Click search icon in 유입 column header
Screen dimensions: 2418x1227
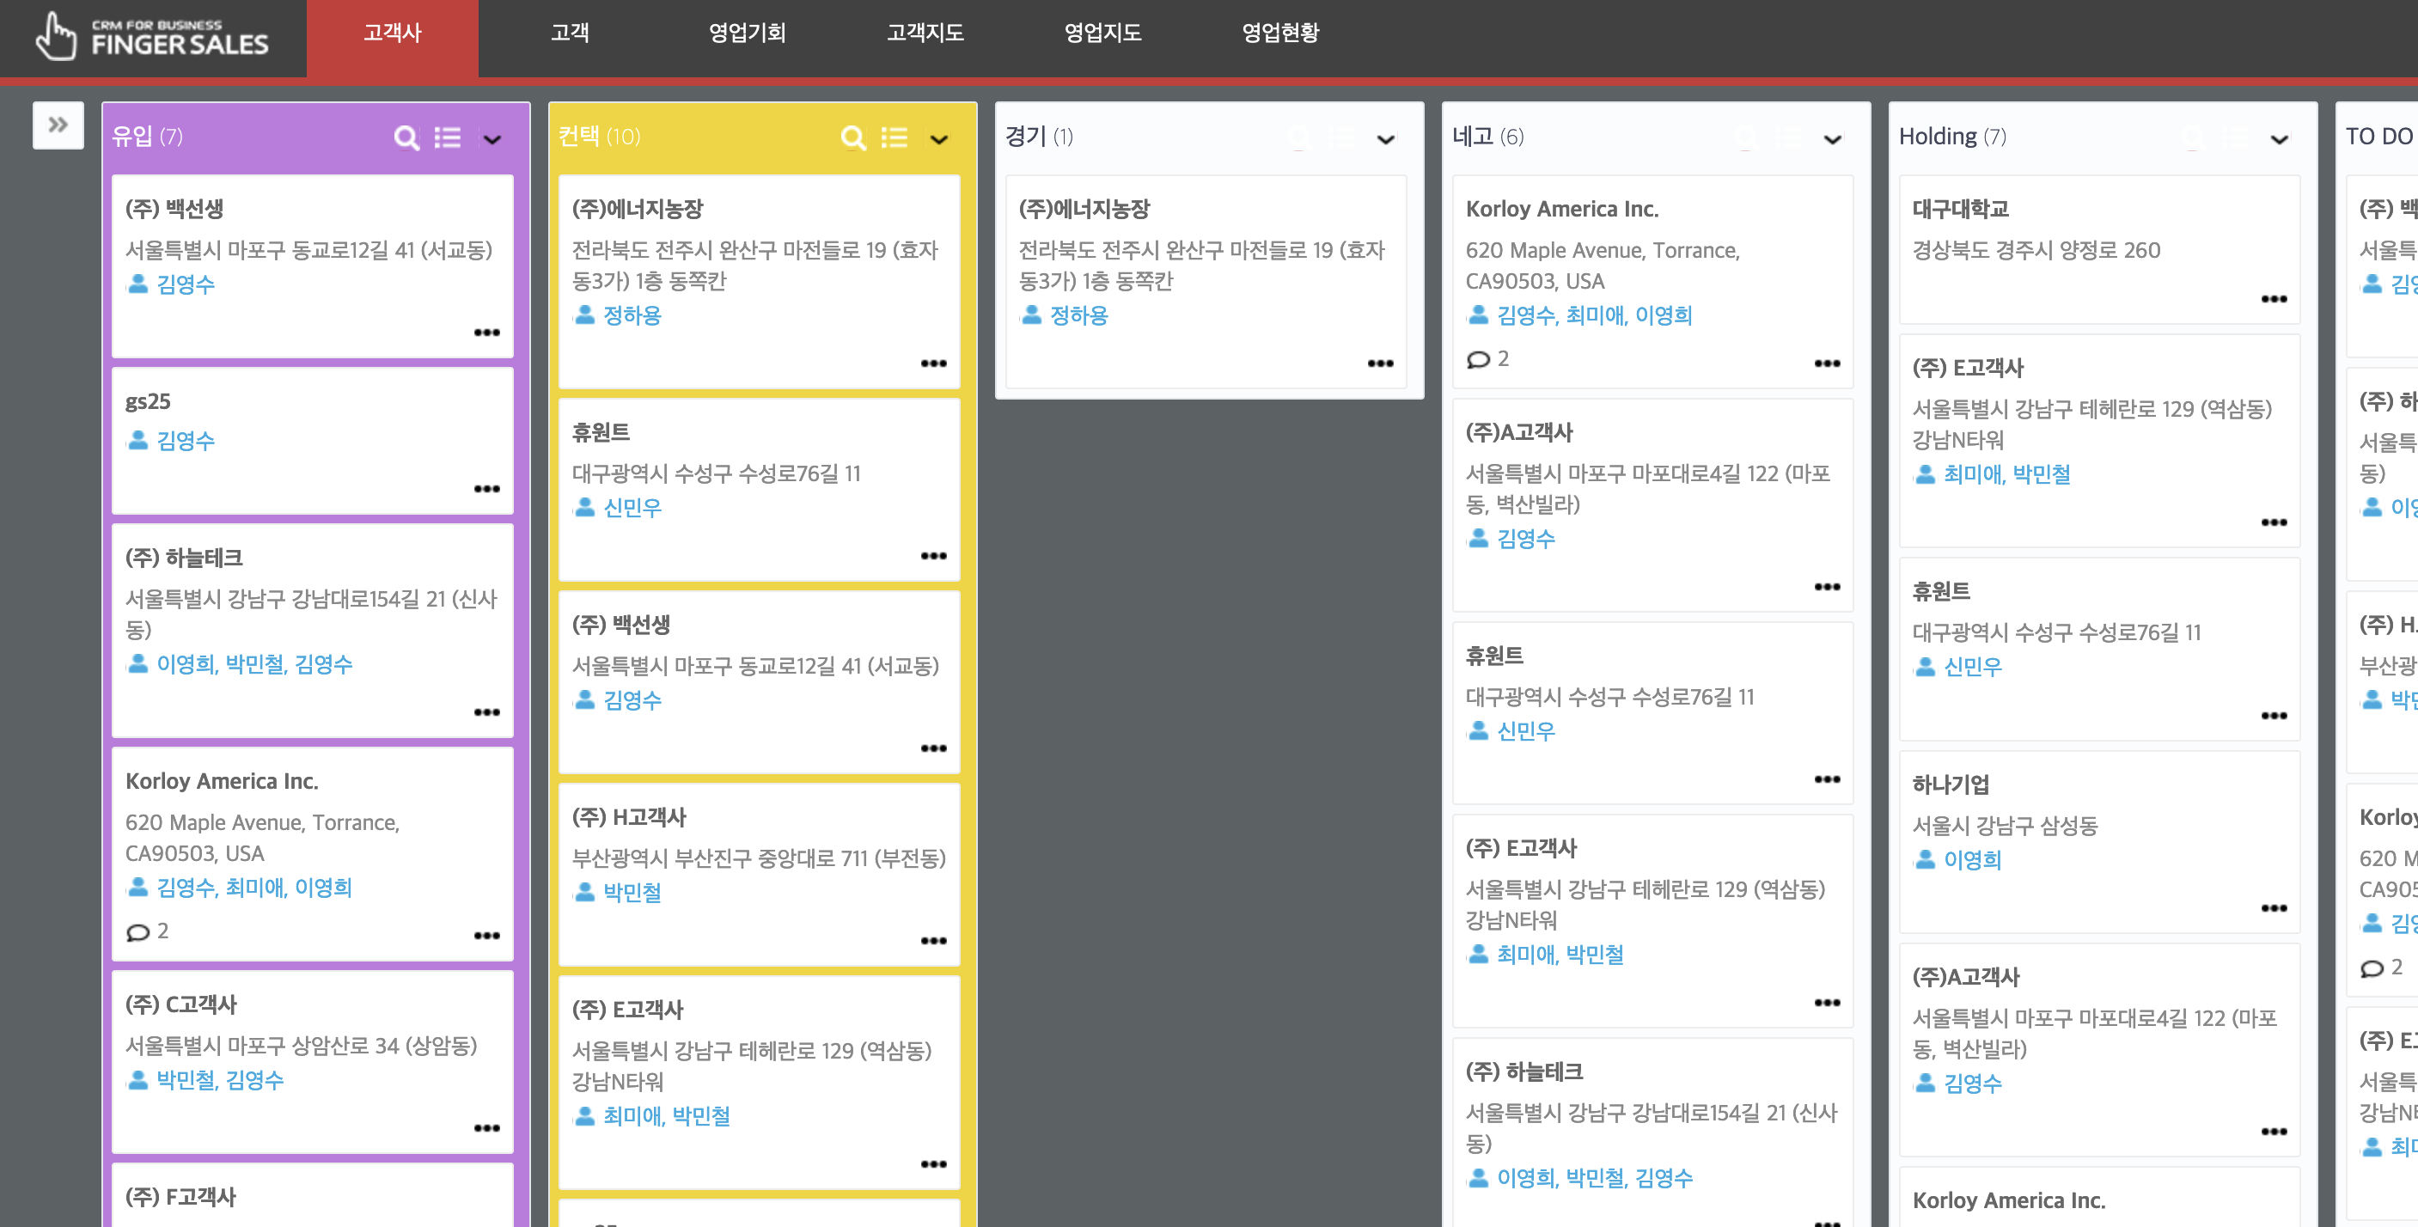[x=406, y=138]
